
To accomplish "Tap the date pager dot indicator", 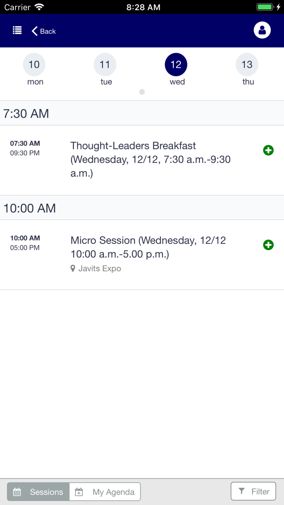I will [x=142, y=92].
